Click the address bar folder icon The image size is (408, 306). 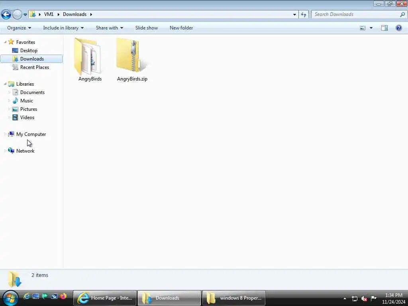pyautogui.click(x=33, y=14)
